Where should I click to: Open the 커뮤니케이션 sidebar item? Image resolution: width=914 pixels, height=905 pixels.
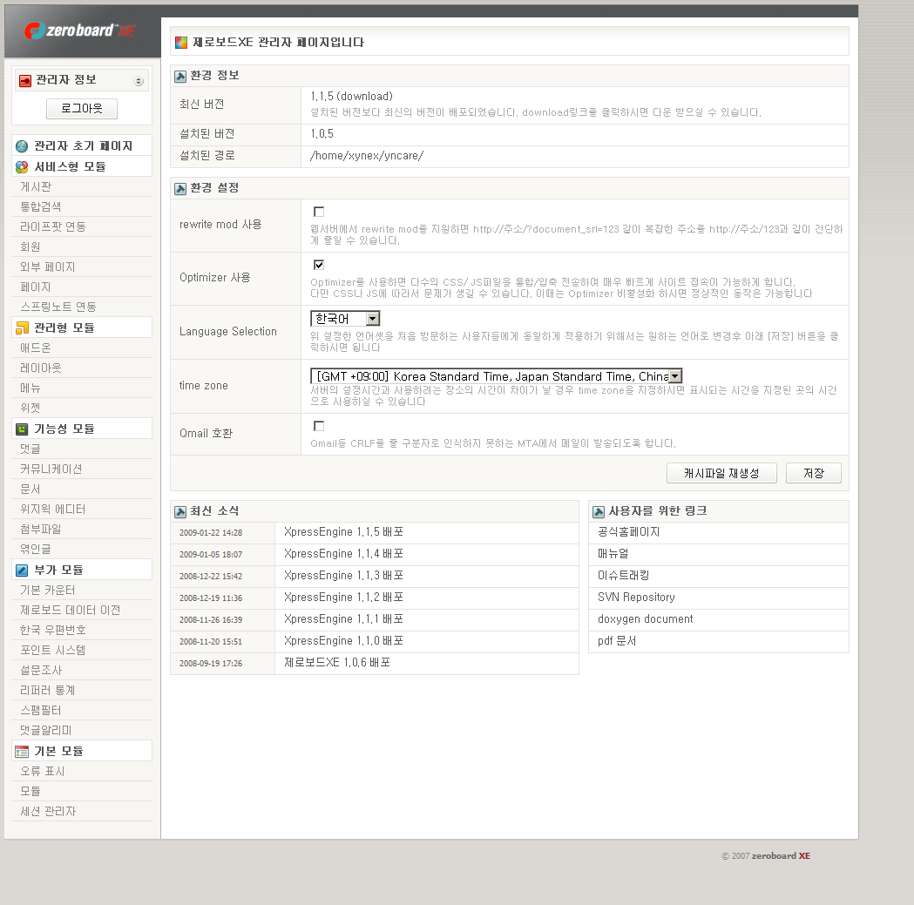tap(51, 469)
